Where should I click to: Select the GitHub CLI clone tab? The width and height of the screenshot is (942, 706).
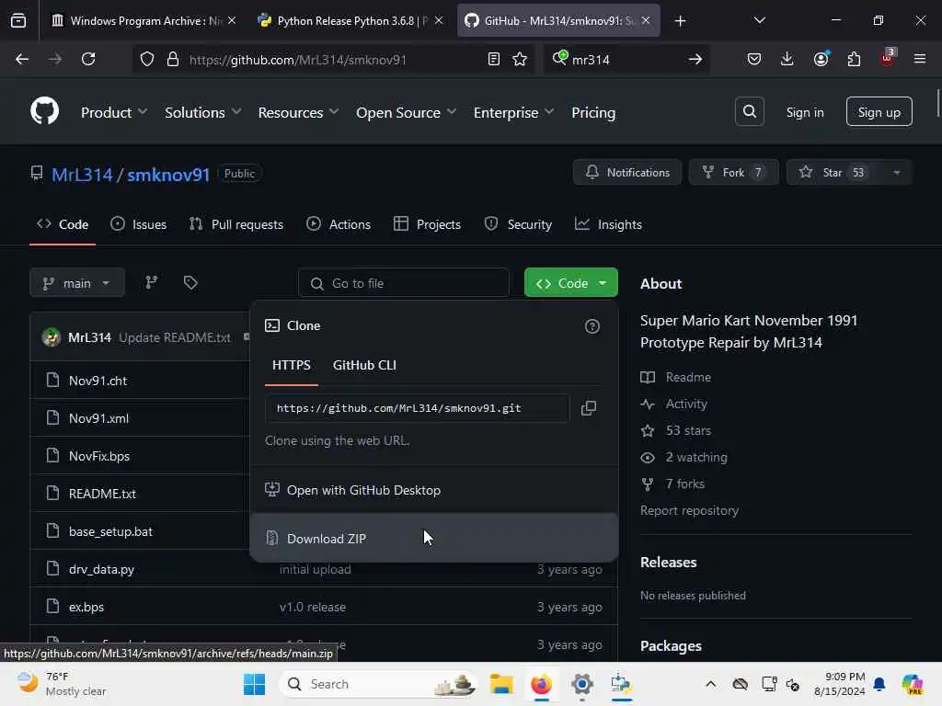click(x=364, y=365)
